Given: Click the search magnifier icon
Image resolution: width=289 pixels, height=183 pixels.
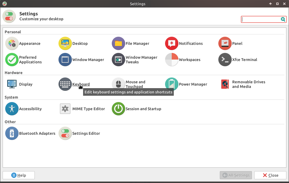Looking at the screenshot, I should (x=283, y=19).
